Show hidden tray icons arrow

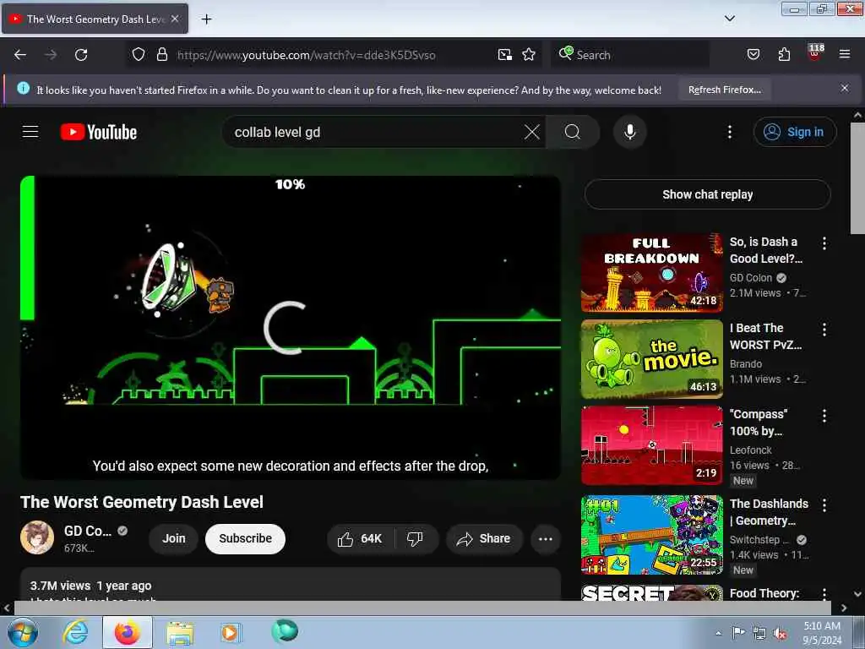coord(718,634)
